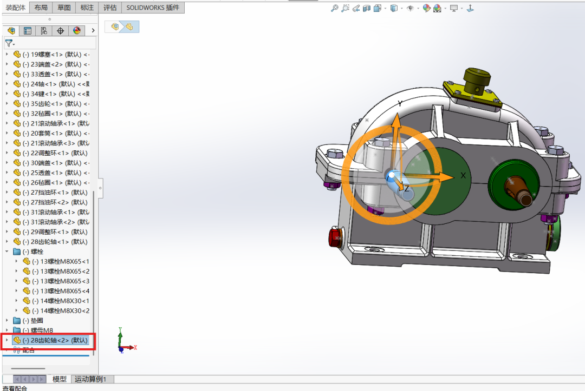Switch to the 运动算例1 bottom tab

[90, 379]
